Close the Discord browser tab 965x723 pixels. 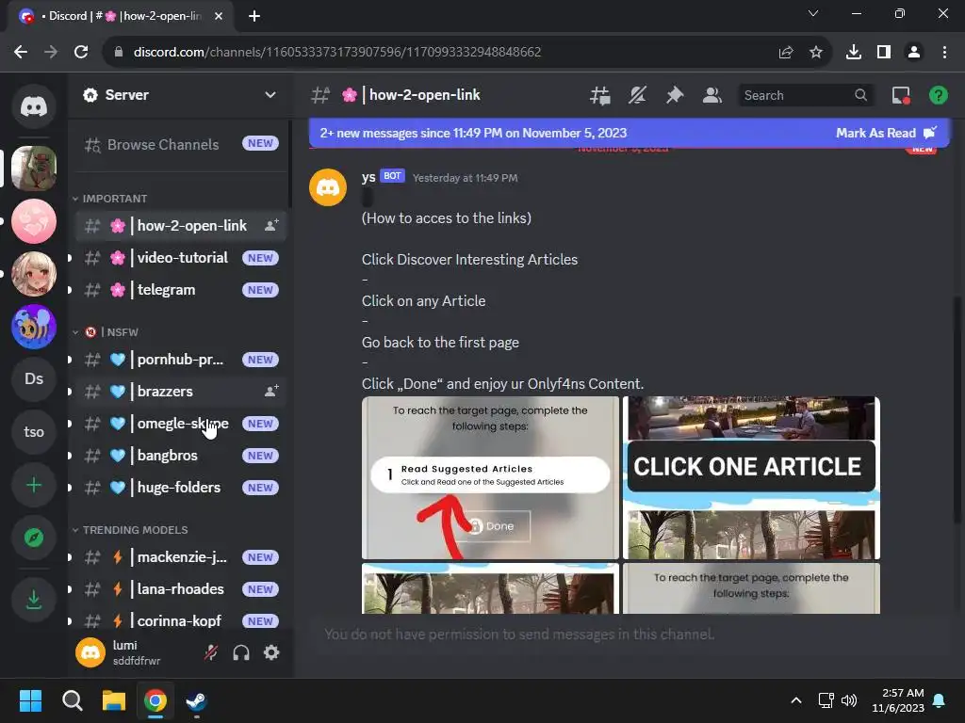point(219,16)
